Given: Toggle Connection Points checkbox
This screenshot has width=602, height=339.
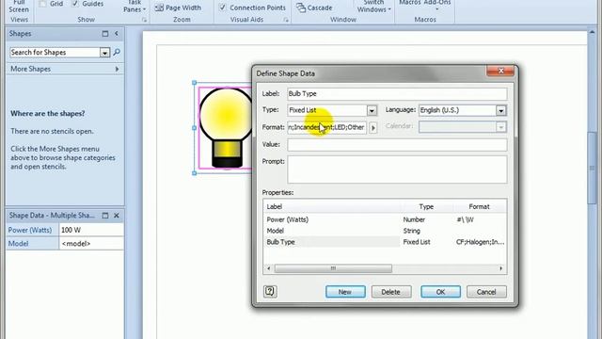Looking at the screenshot, I should coord(222,8).
